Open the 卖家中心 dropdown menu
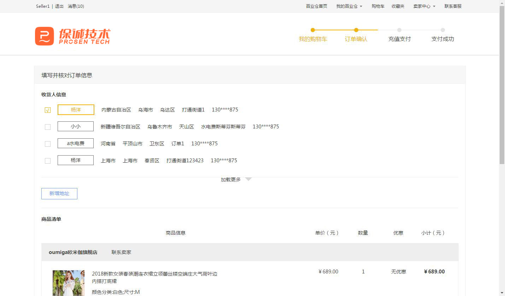 point(424,6)
